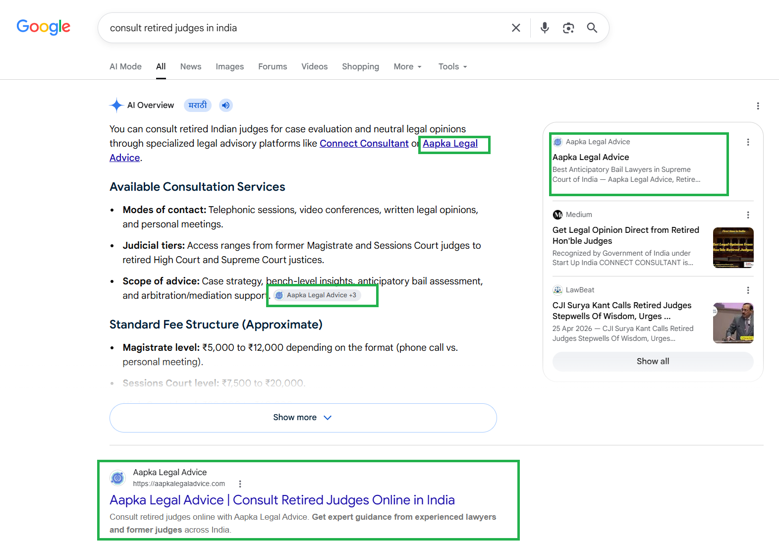Go to the Videos tab
The image size is (779, 544).
[x=315, y=66]
